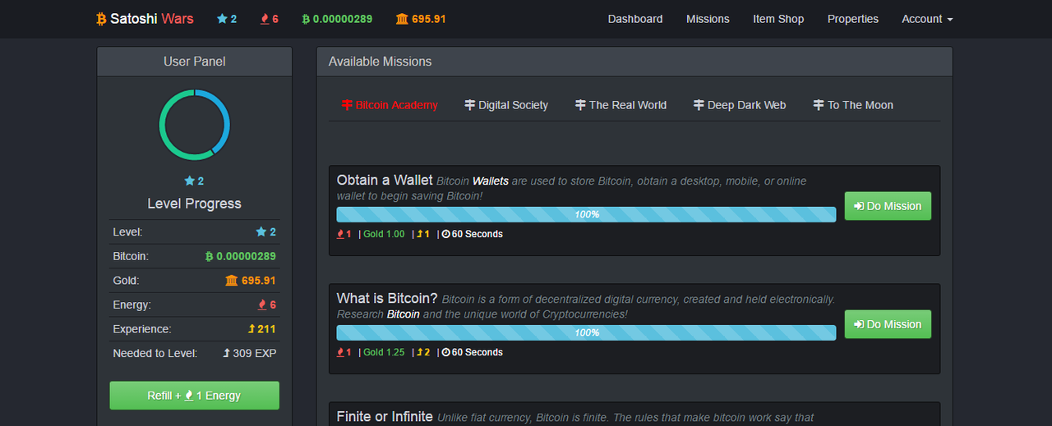Click flame icon on Refill Energy button
The height and width of the screenshot is (426, 1052).
189,396
